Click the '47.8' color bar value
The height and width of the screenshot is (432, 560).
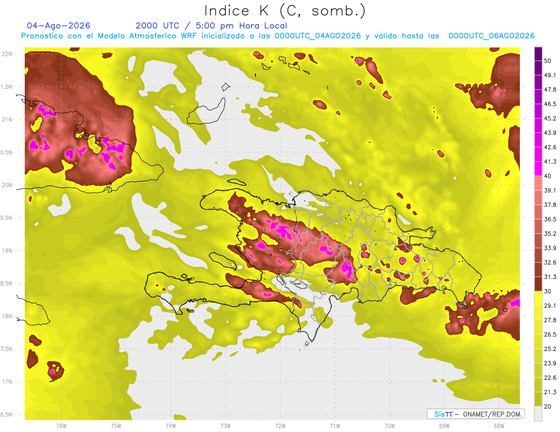click(550, 89)
